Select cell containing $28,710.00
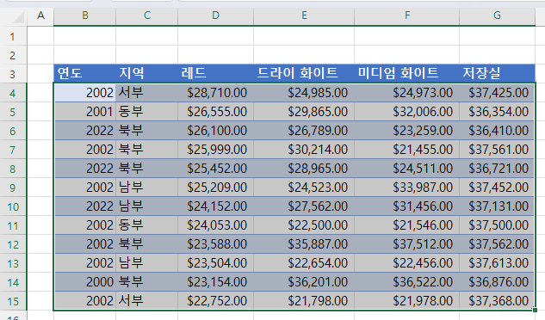 (x=216, y=93)
